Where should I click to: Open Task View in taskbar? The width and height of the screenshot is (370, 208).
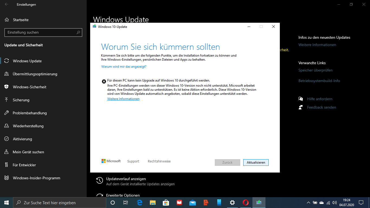(126, 203)
